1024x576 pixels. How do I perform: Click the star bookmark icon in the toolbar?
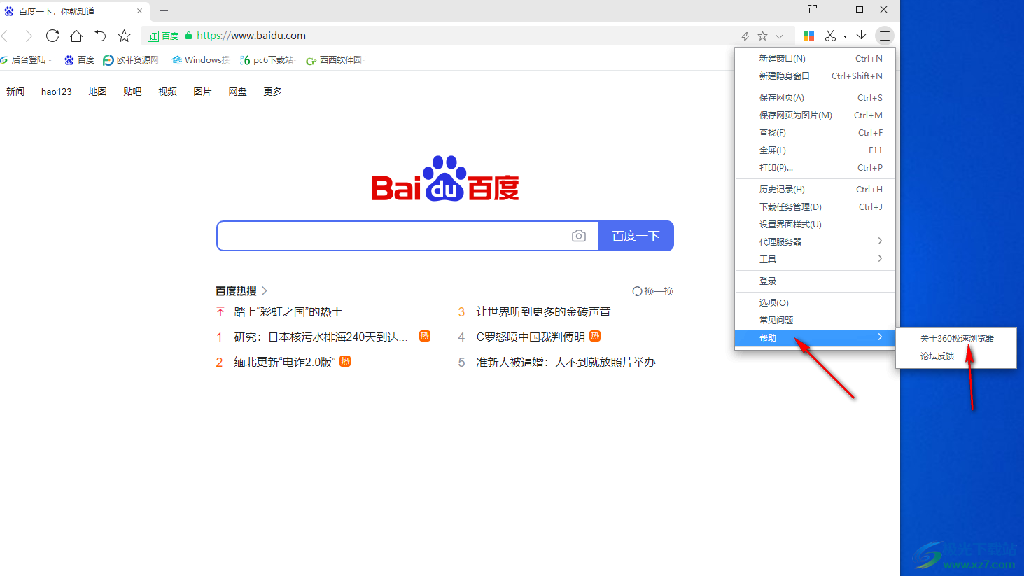click(124, 36)
